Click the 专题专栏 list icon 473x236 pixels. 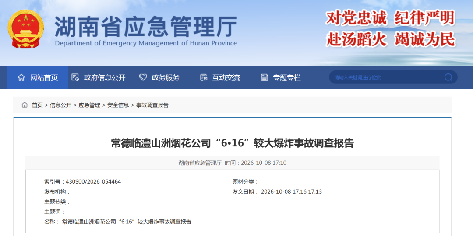(265, 77)
